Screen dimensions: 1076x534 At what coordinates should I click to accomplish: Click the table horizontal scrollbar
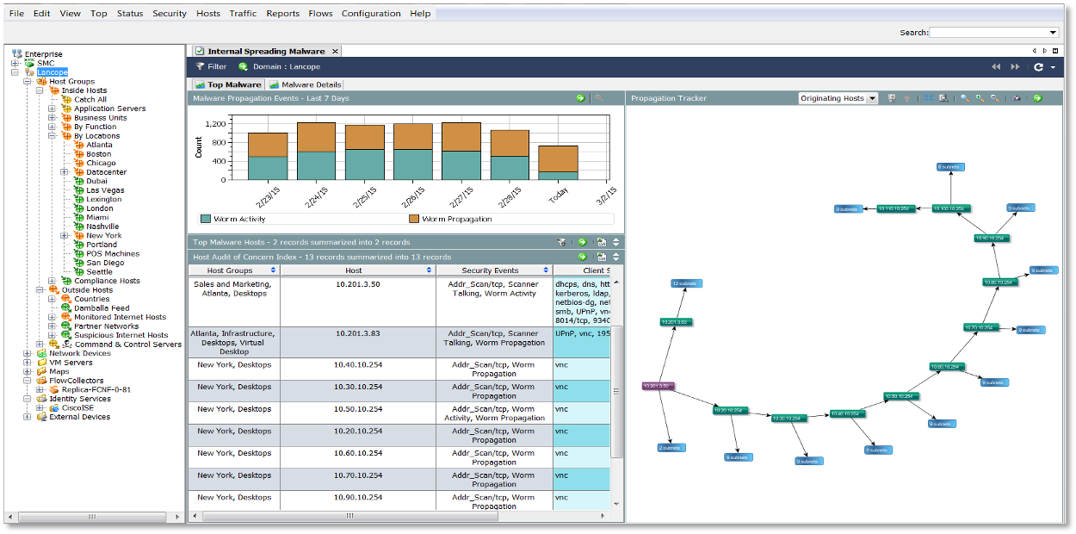[349, 516]
